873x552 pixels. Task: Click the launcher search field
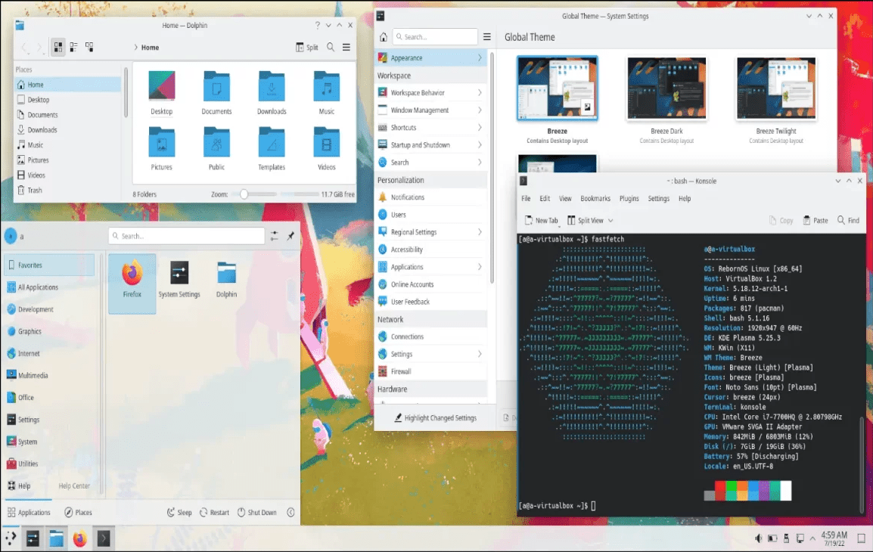pos(187,236)
